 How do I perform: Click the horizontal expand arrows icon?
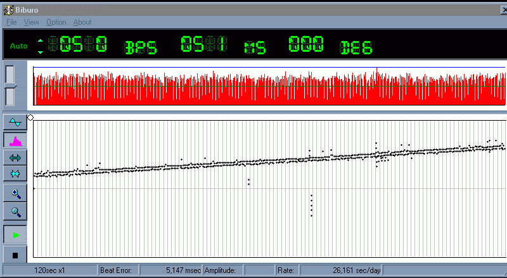(15, 157)
